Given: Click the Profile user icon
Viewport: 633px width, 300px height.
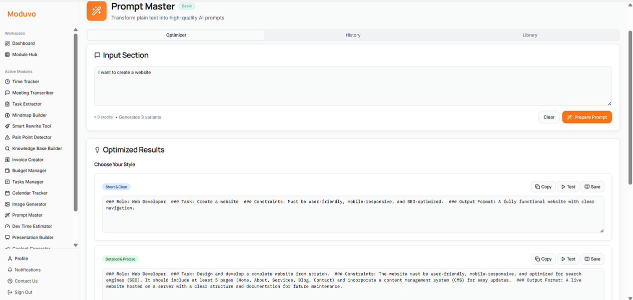Looking at the screenshot, I should tap(10, 258).
